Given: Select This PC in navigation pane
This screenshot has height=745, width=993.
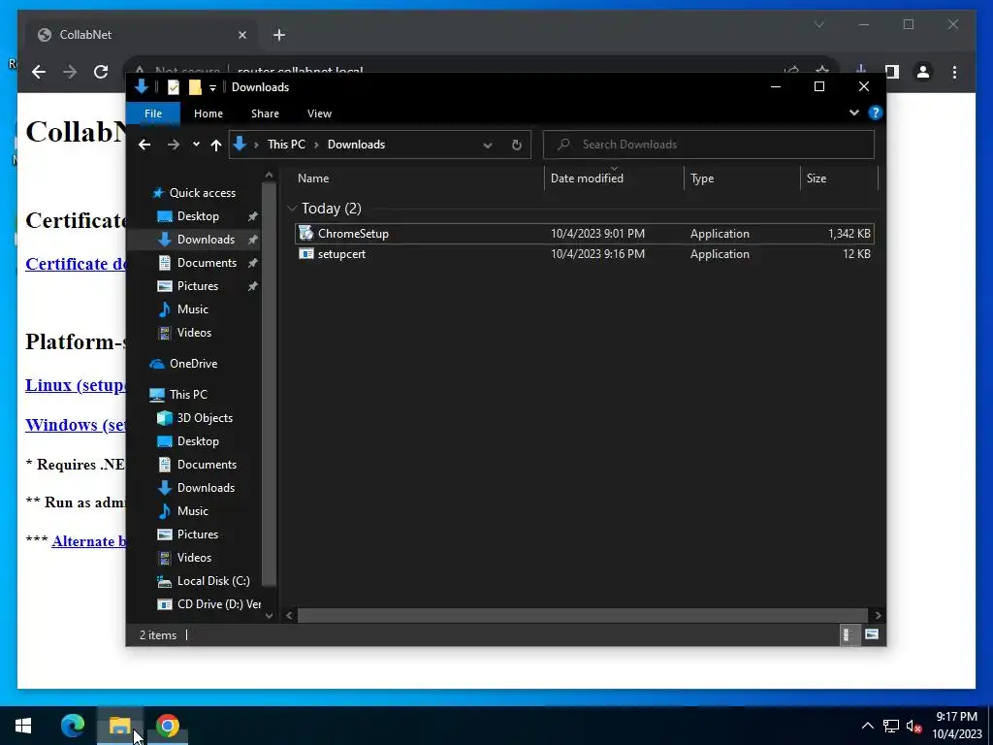Looking at the screenshot, I should (x=188, y=394).
